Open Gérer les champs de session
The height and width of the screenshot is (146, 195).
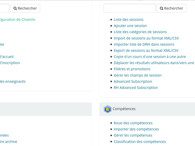tap(138, 75)
